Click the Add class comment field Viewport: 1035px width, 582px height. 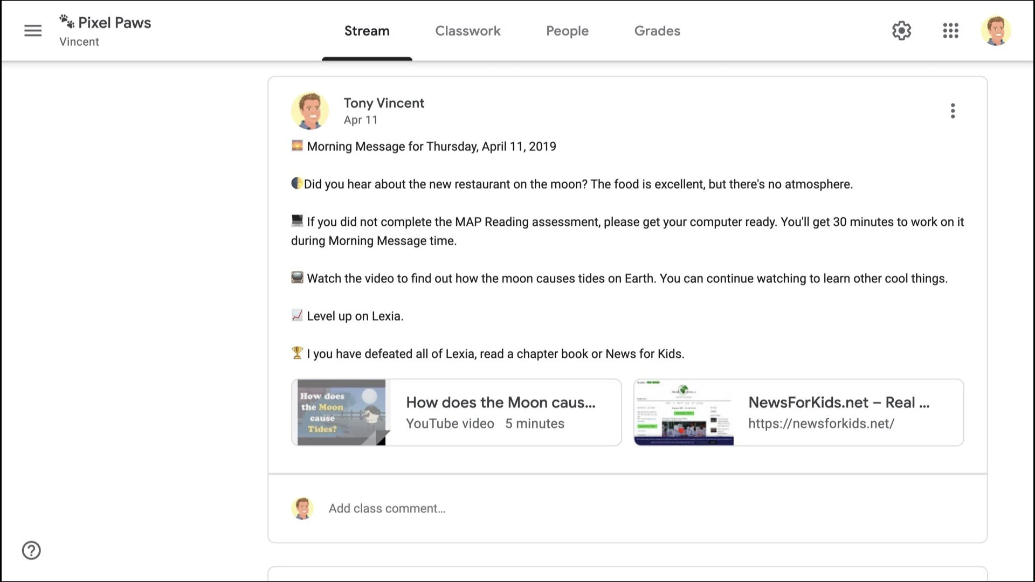pos(387,508)
